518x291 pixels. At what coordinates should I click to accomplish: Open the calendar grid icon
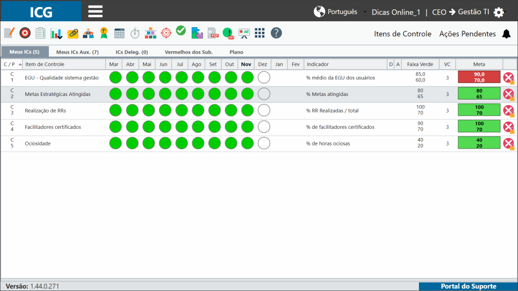(119, 33)
